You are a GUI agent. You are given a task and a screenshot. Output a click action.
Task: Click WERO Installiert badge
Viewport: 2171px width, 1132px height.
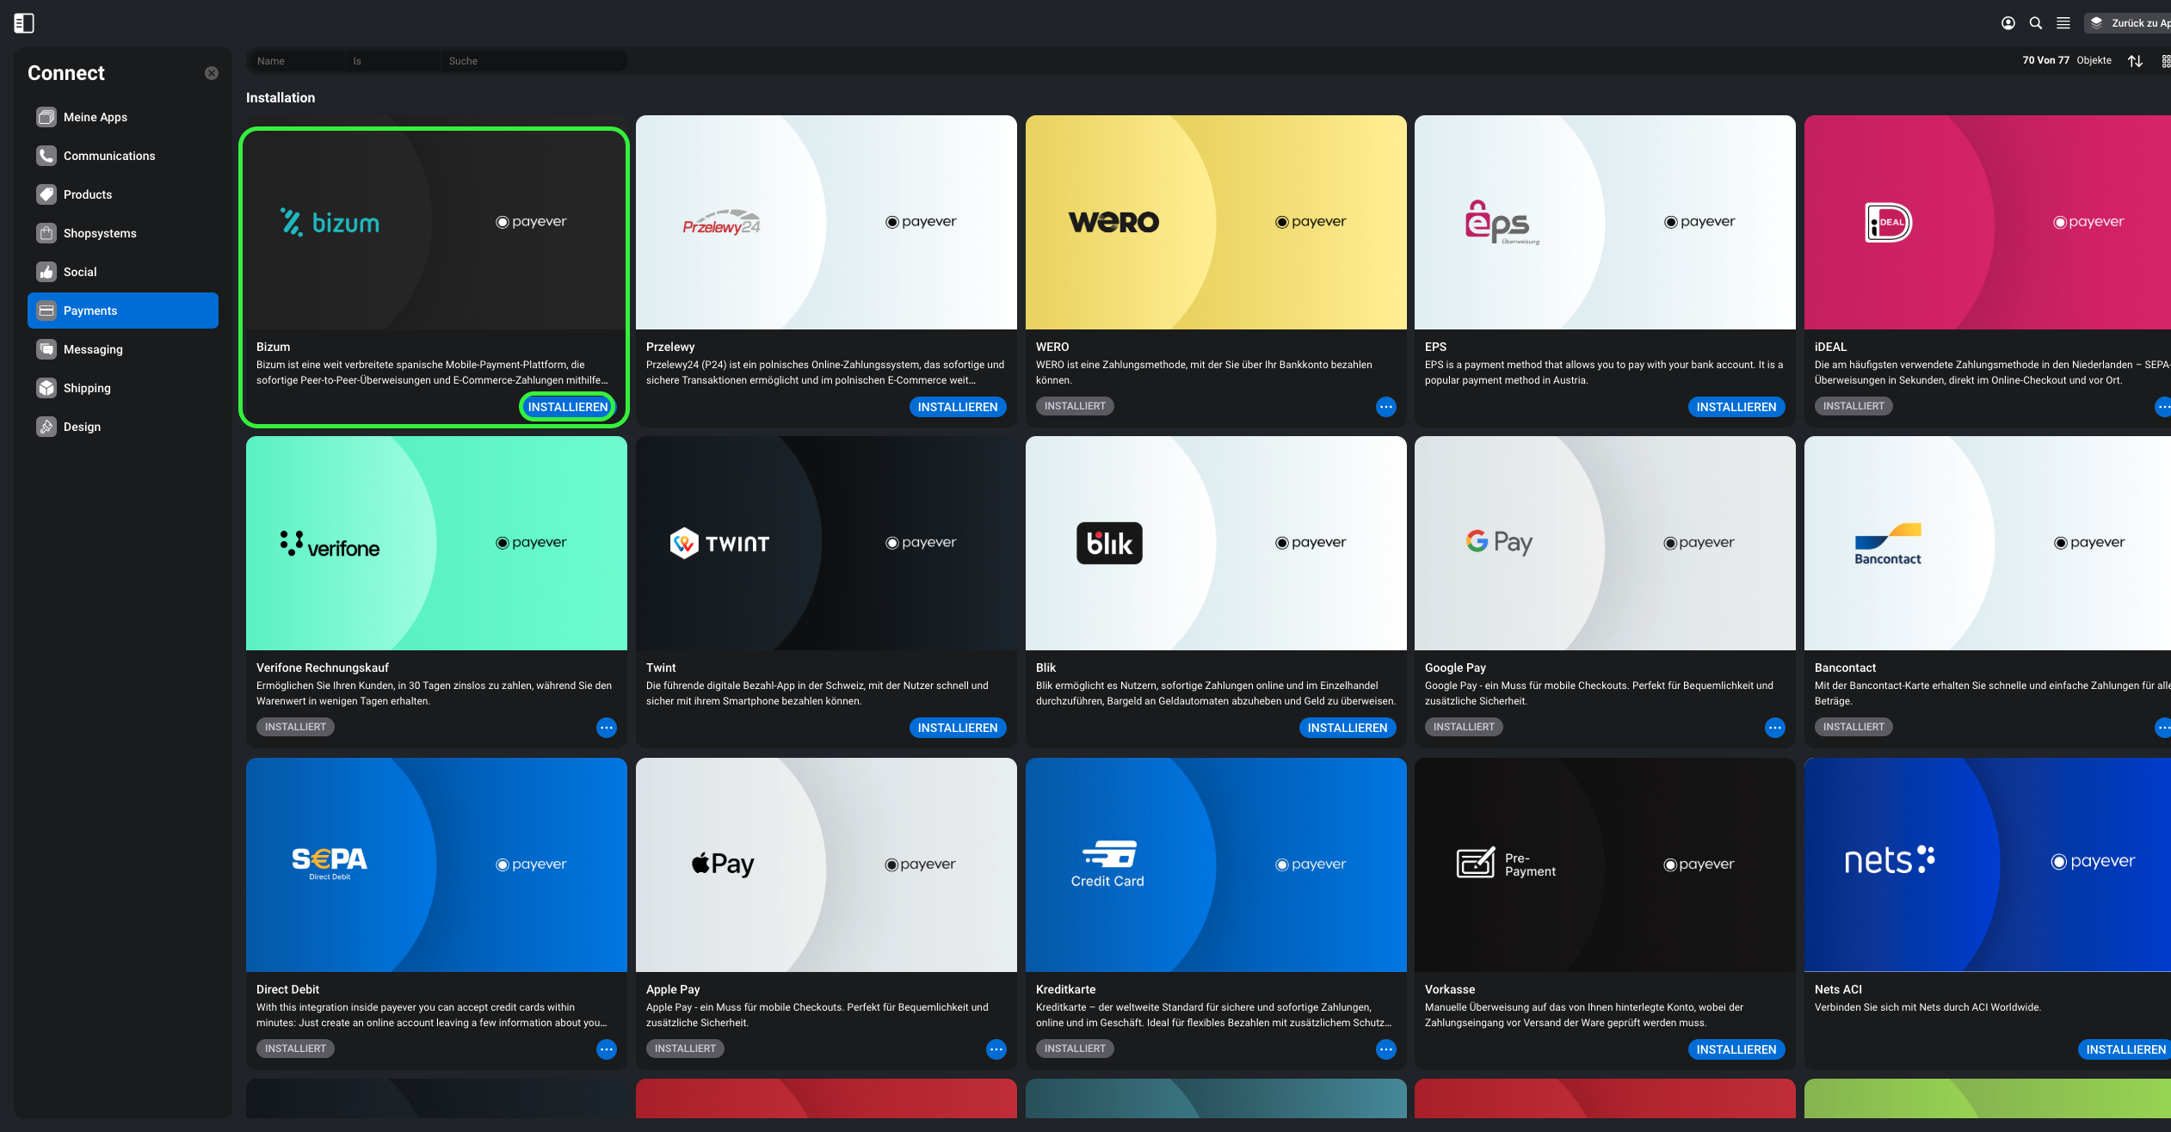coord(1075,406)
